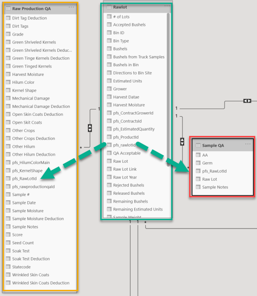Viewport: 257px width, 296px height.
Task: Select bidirectional filter arrow on top-right relationship
Action: click(x=247, y=101)
